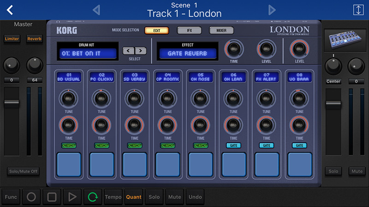369x207 pixels.
Task: Click the Master volume fader handle
Action: [12, 103]
